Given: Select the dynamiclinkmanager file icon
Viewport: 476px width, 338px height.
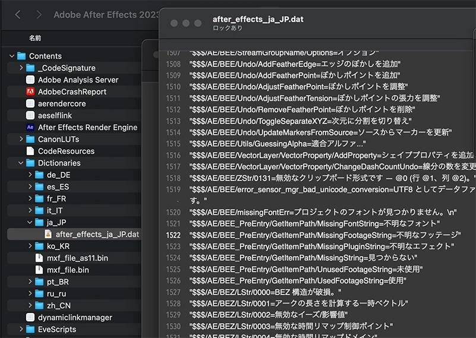Looking at the screenshot, I should tap(30, 317).
